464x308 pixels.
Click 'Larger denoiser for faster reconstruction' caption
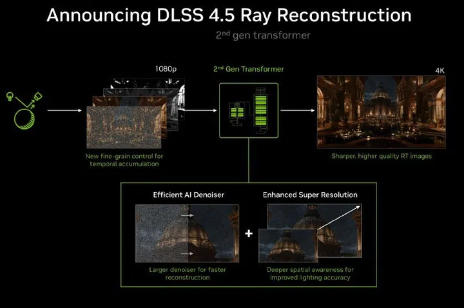(x=188, y=274)
